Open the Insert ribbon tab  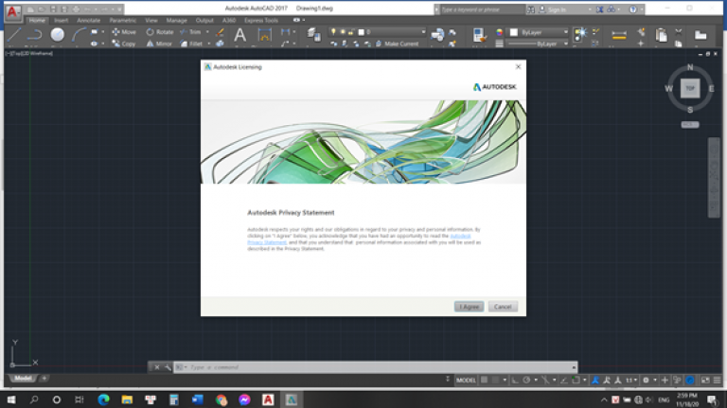pyautogui.click(x=61, y=21)
